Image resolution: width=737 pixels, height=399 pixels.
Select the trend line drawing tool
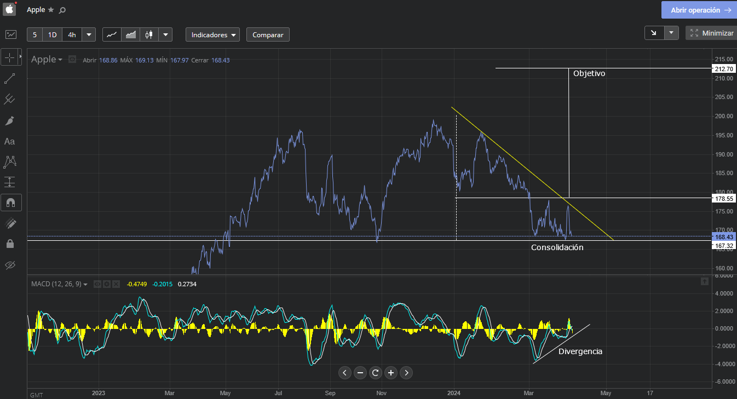[x=9, y=78]
